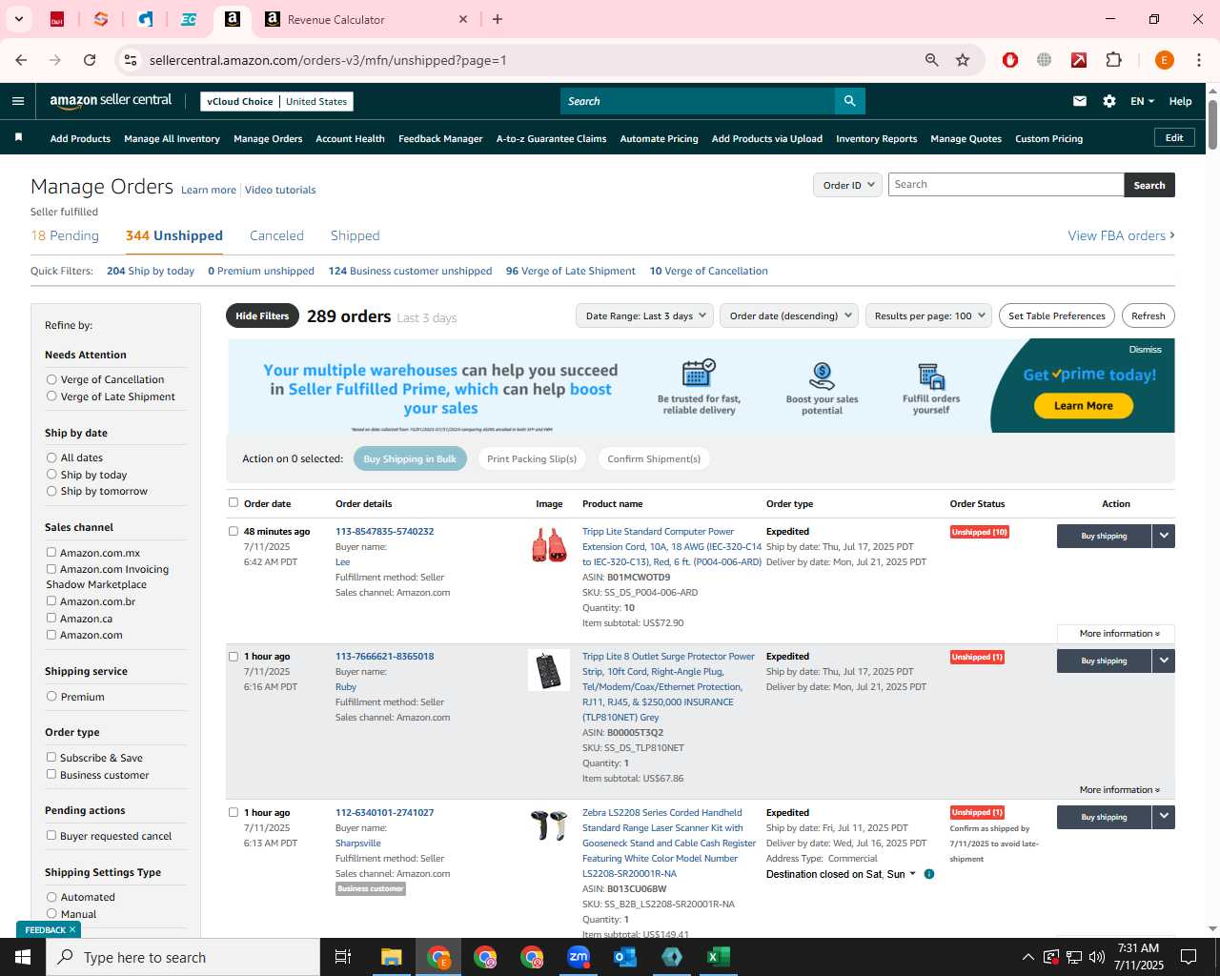The image size is (1220, 976).
Task: Close the FEEDBACK tab widget
Action: [72, 929]
